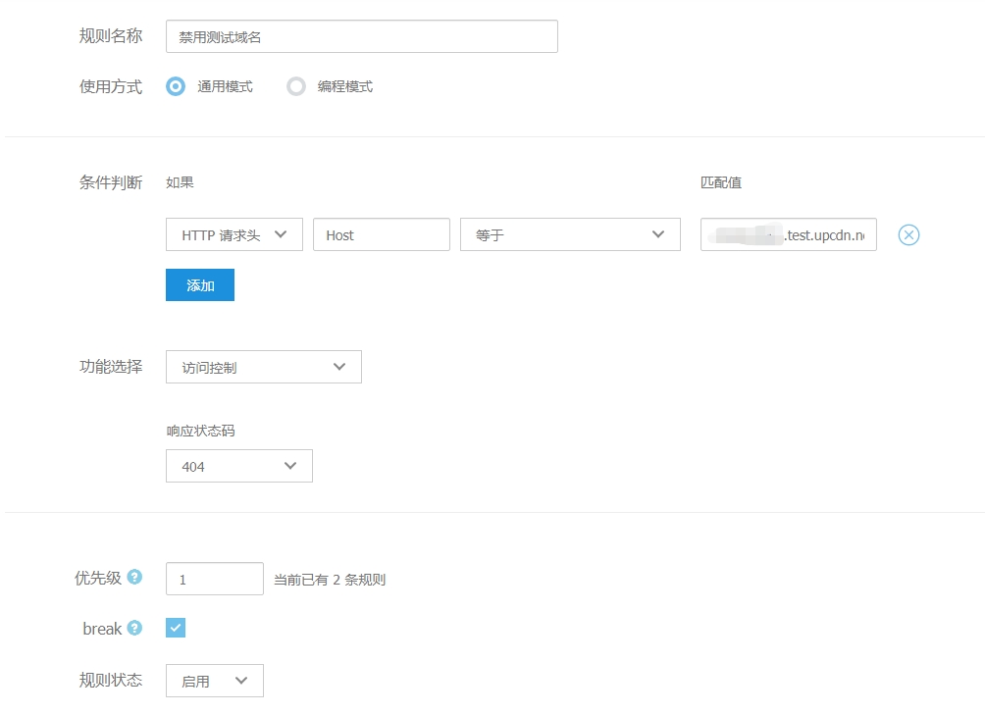Click the help icon beside 优先级
Screen dimensions: 985x714
point(134,578)
